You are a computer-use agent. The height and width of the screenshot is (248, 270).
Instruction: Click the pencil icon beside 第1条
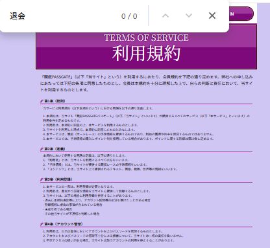click(42, 101)
